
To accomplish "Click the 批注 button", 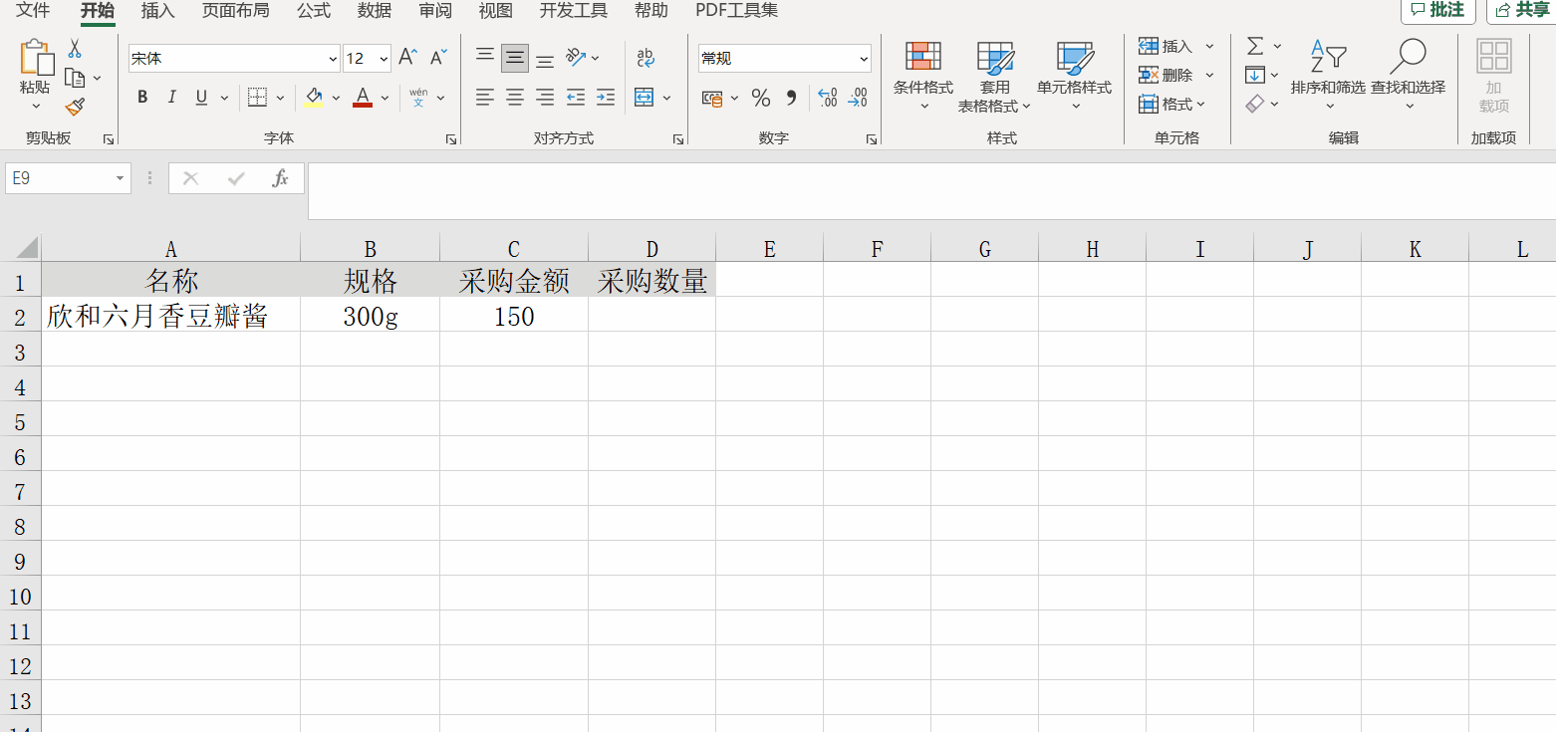I will 1438,11.
